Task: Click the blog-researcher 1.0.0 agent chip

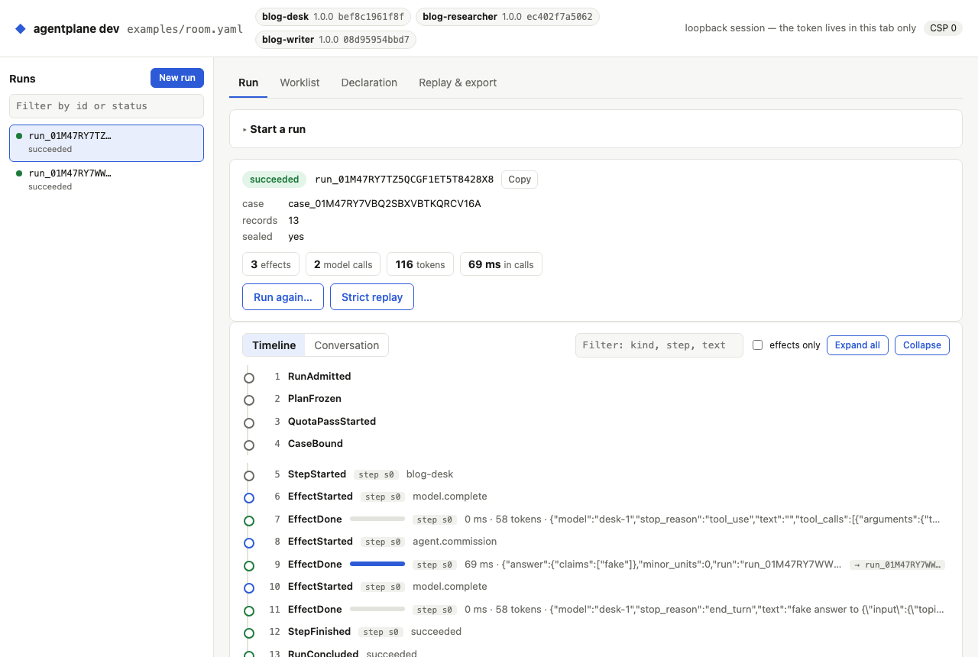Action: point(507,17)
